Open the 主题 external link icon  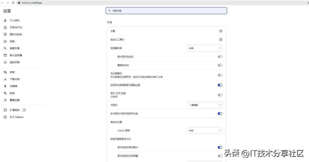coord(221,31)
